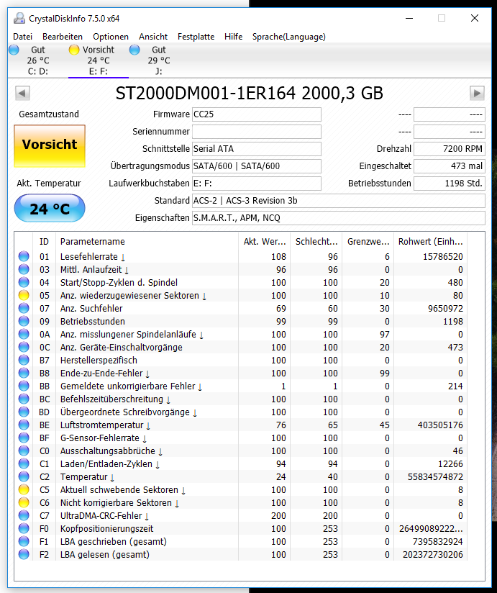Open the Optionen menu
Viewport: 497px width, 593px height.
point(111,37)
